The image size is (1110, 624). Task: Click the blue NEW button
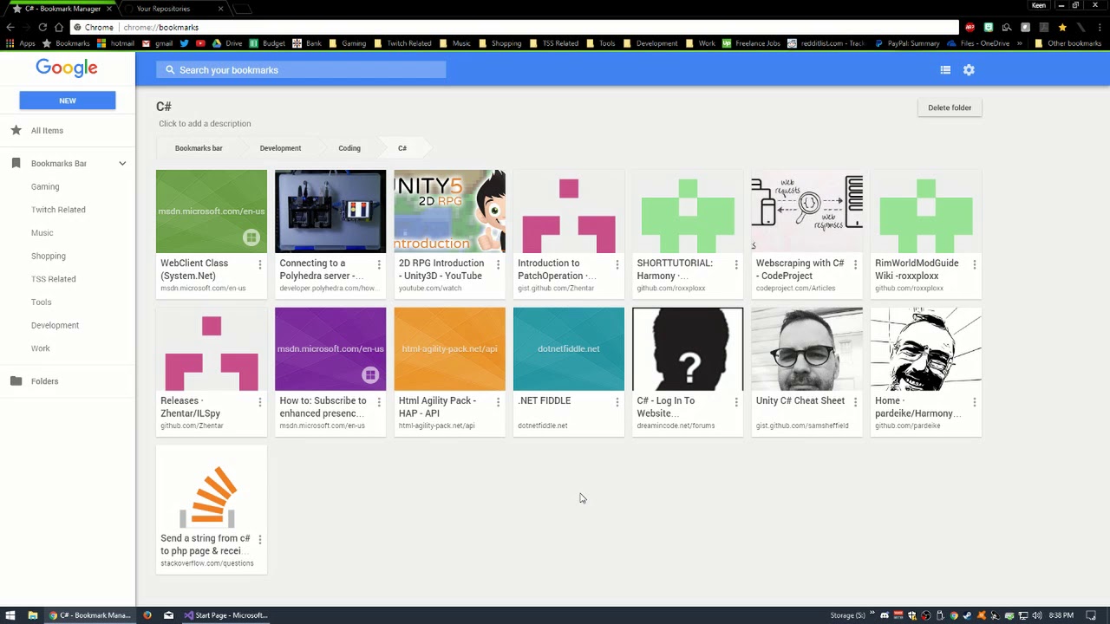pyautogui.click(x=68, y=101)
